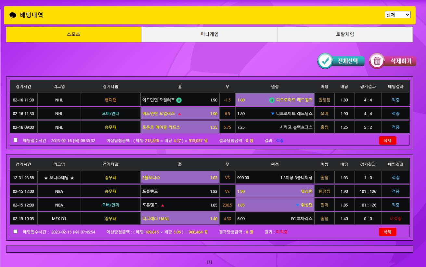Click the 토론토 메이플 리프스 home pick cell
This screenshot has height=267, width=426.
pyautogui.click(x=180, y=127)
